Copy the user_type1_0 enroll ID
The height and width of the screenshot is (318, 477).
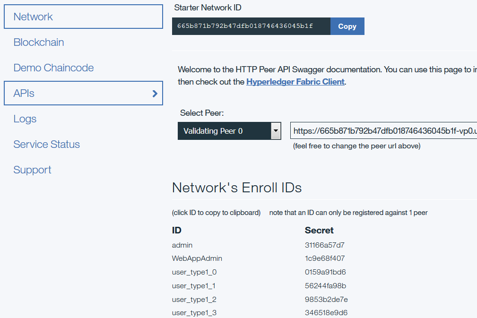coord(194,272)
